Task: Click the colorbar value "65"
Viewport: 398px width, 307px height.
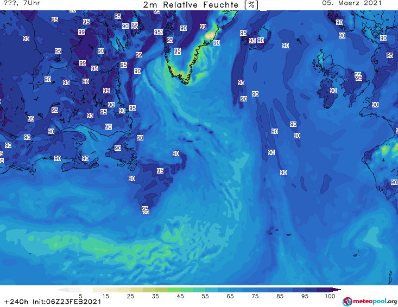Action: 230,296
